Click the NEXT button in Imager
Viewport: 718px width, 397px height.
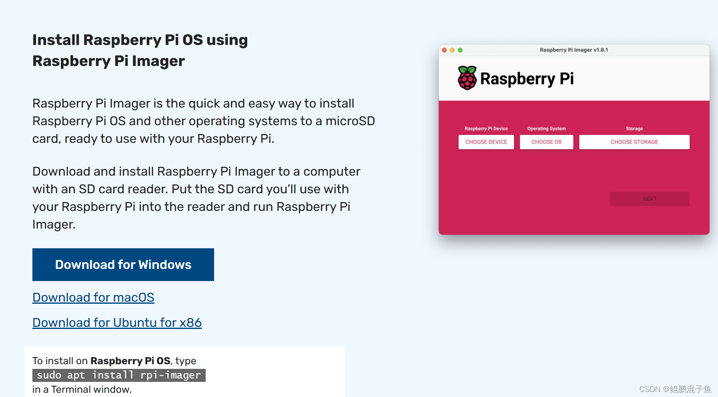[649, 199]
